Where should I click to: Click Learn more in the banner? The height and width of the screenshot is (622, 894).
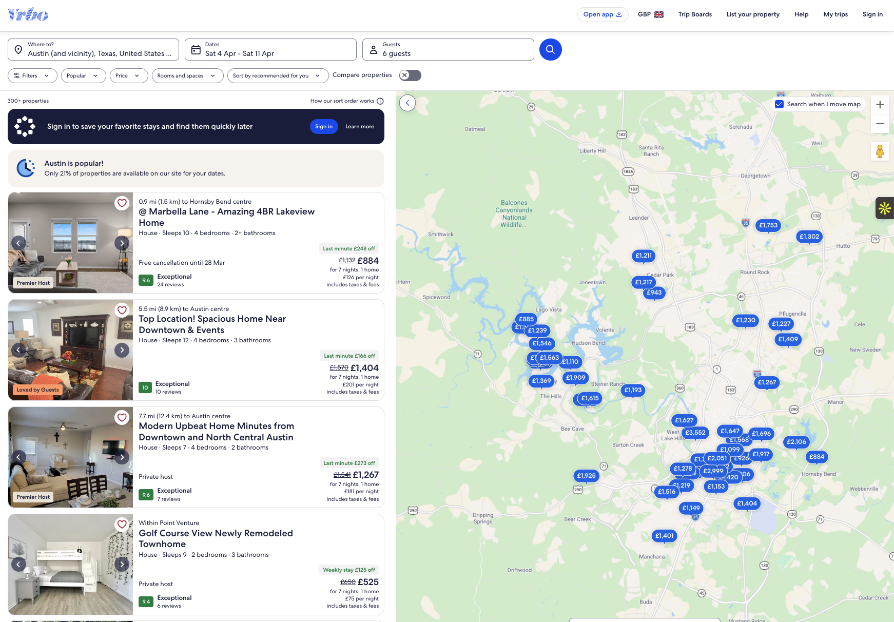coord(359,127)
